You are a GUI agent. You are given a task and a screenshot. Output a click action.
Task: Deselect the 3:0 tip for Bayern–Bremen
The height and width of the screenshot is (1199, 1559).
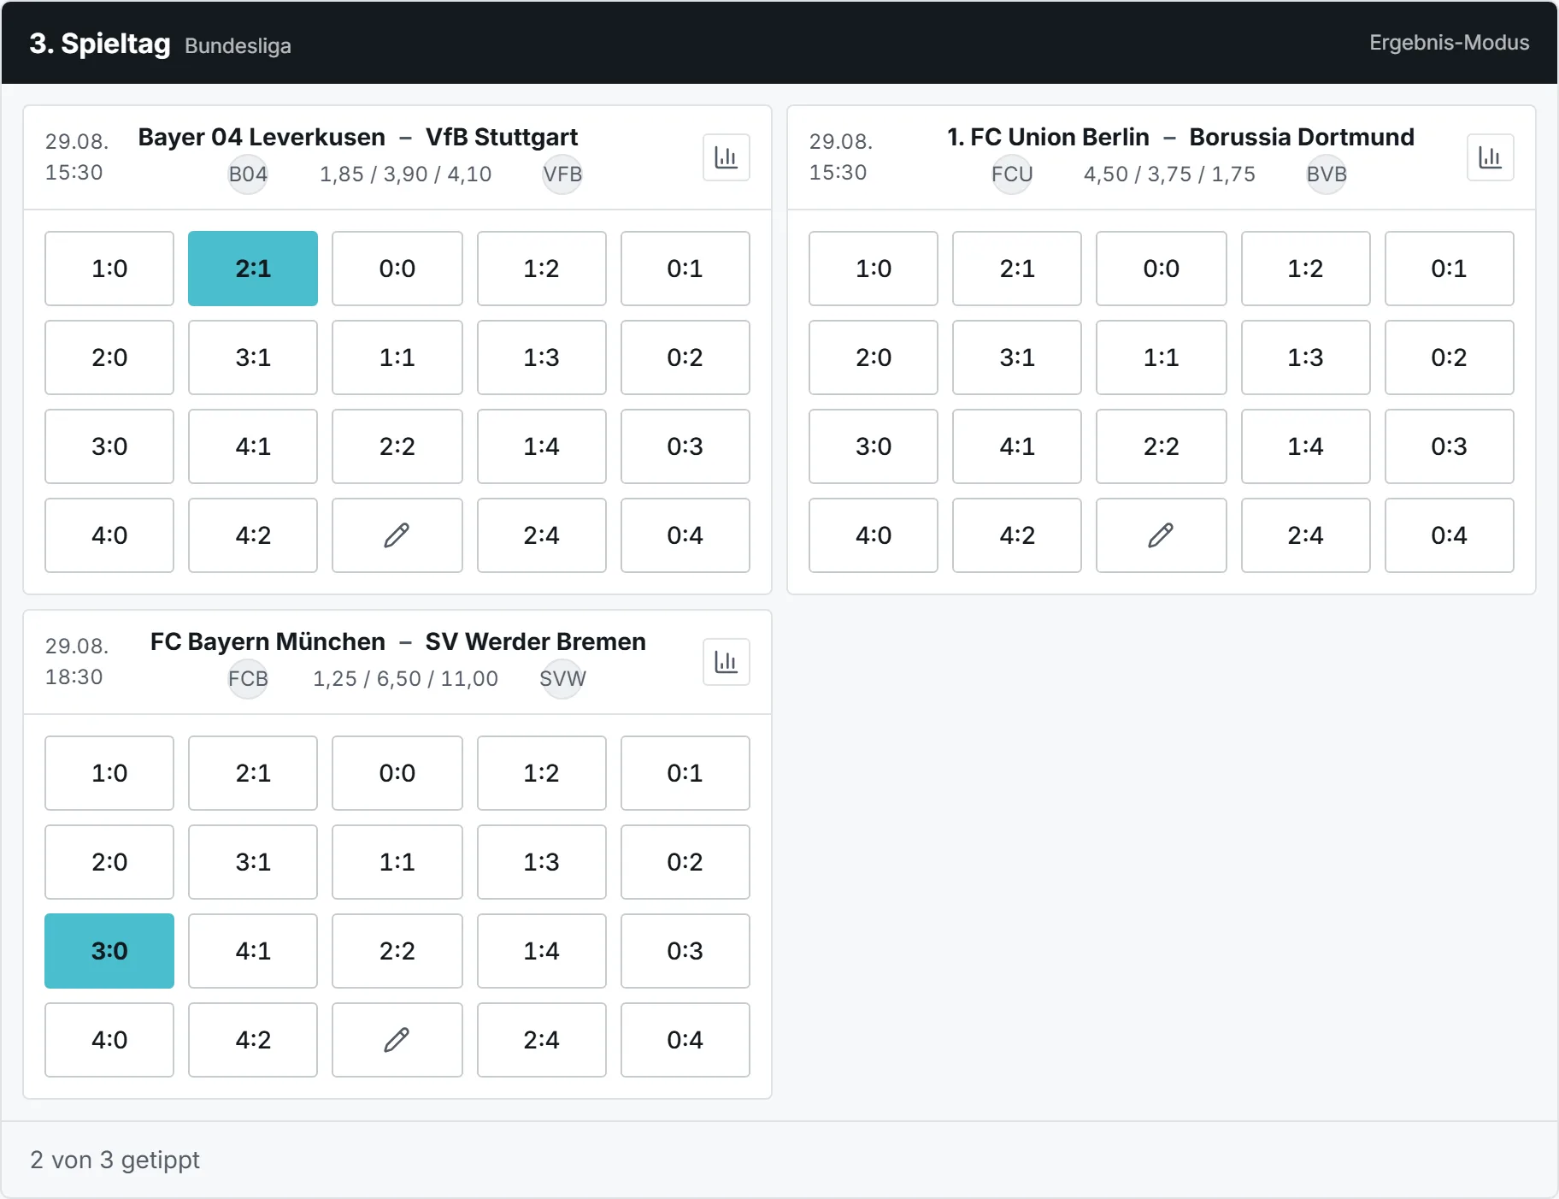click(x=109, y=951)
